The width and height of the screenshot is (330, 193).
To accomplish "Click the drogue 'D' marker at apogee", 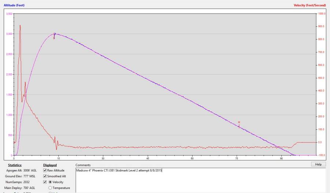I will coord(54,38).
